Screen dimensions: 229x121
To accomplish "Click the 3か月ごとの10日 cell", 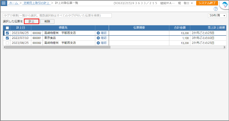I will tap(208, 38).
